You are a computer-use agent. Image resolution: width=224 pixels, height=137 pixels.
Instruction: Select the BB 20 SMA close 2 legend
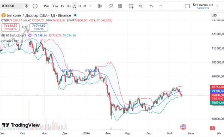pyautogui.click(x=14, y=35)
